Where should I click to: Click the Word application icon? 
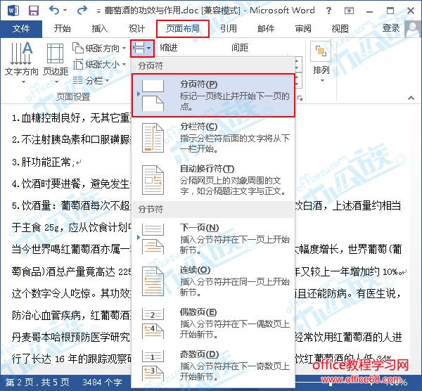13,11
